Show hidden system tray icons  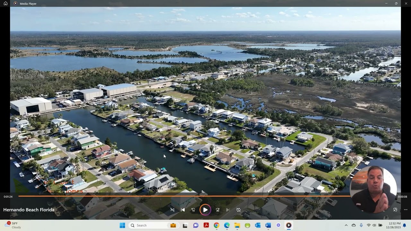[x=346, y=225]
